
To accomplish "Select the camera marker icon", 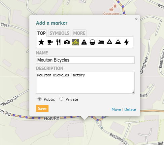I will pyautogui.click(x=67, y=42).
